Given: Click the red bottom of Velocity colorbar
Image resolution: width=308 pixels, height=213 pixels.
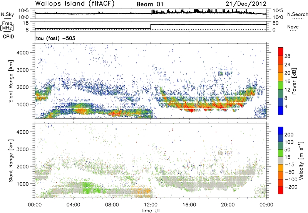Looking at the screenshot, I should tap(281, 190).
